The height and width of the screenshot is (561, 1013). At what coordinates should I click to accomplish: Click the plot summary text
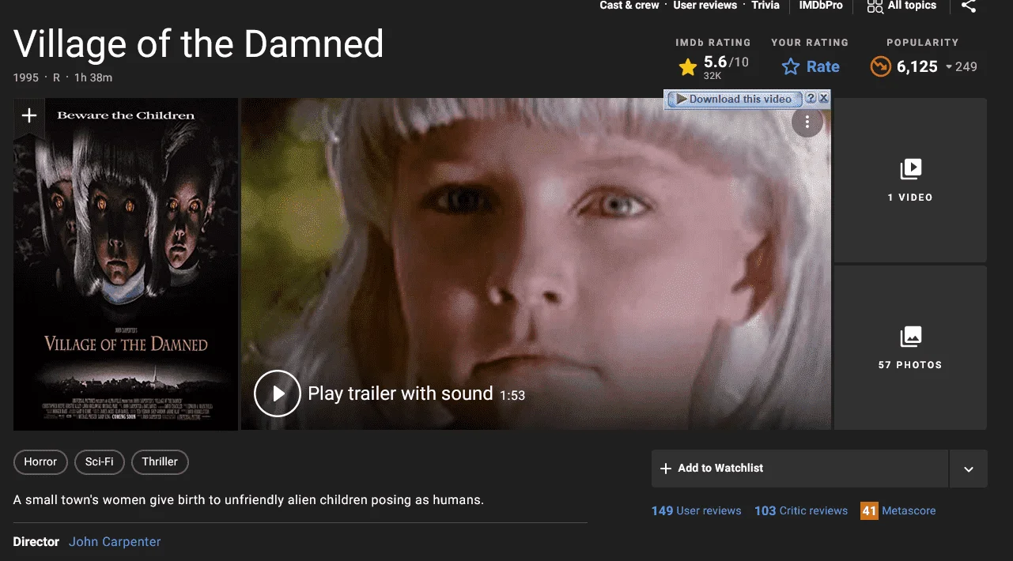pyautogui.click(x=248, y=500)
